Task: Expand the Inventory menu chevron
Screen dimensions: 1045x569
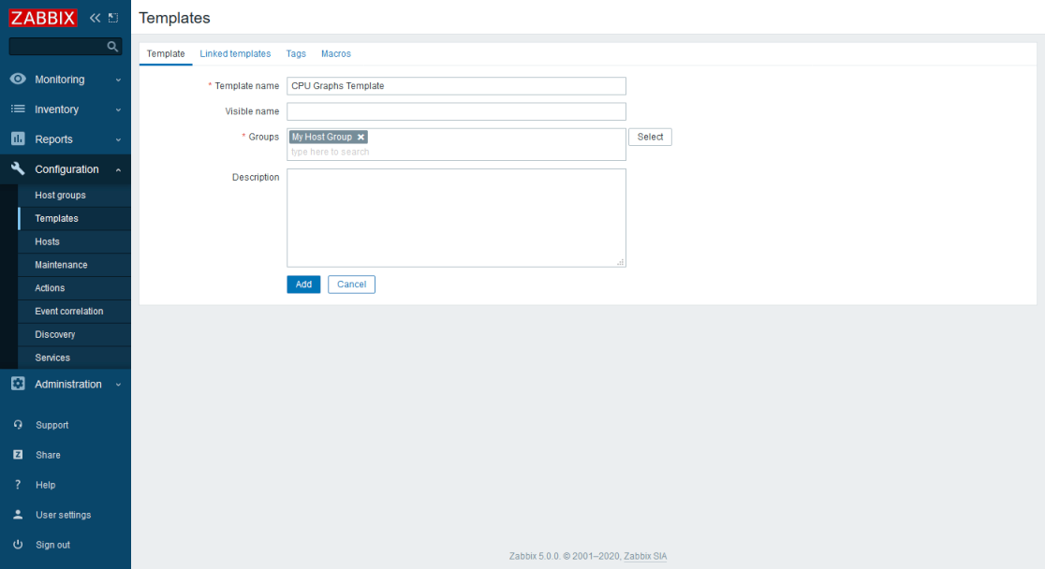Action: click(118, 109)
